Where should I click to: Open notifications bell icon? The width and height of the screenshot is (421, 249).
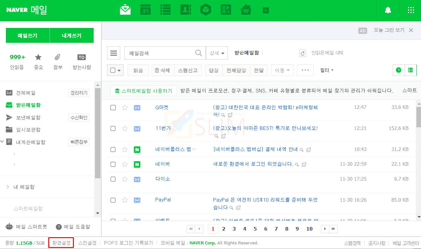pos(388,10)
